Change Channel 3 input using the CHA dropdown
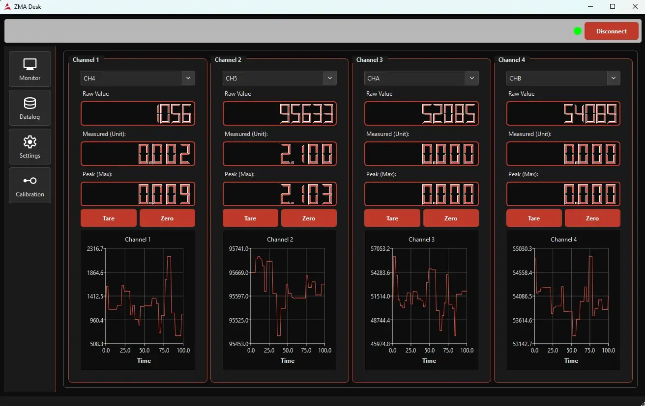645x406 pixels. pyautogui.click(x=421, y=78)
